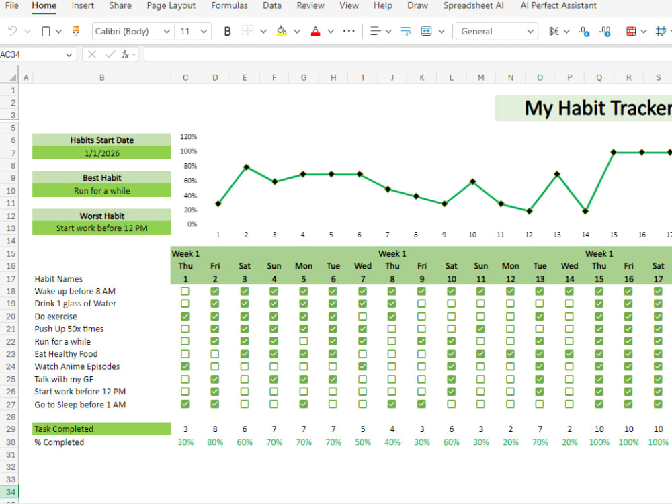
Task: Select column M header
Action: [481, 77]
